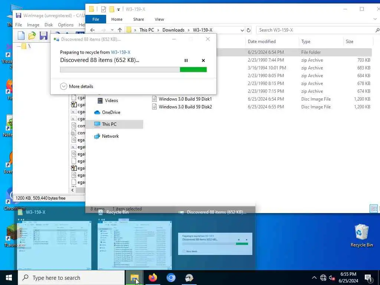Open Firefox from the taskbar
The height and width of the screenshot is (285, 380).
pyautogui.click(x=153, y=278)
